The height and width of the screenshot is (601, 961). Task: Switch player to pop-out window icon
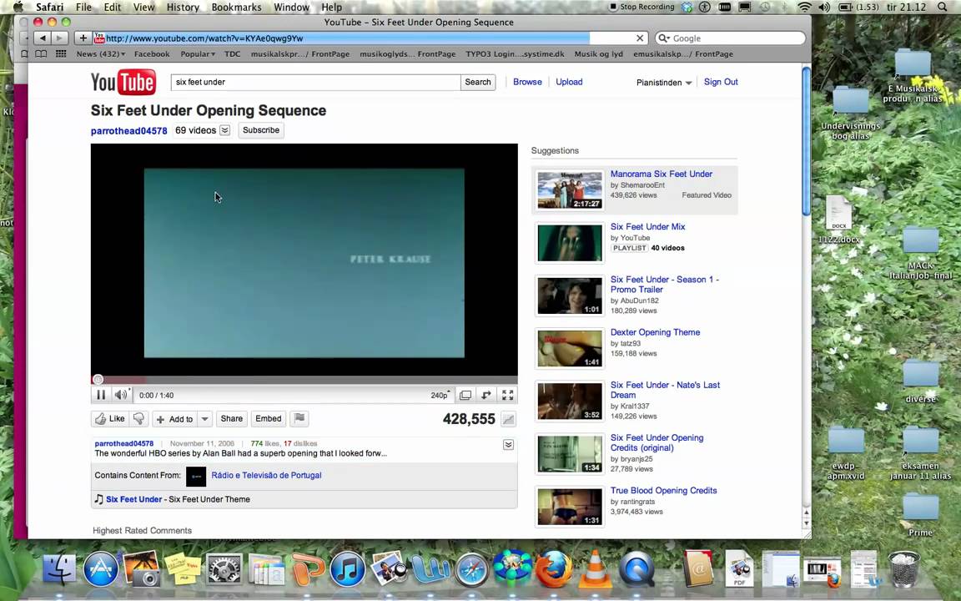tap(465, 395)
